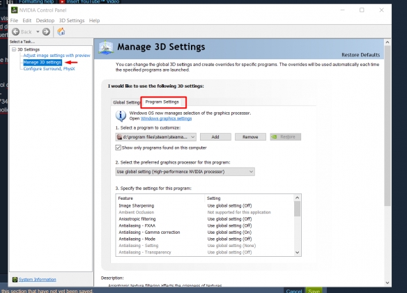Click the Remove program button
Image resolution: width=407 pixels, height=293 pixels.
tap(250, 137)
